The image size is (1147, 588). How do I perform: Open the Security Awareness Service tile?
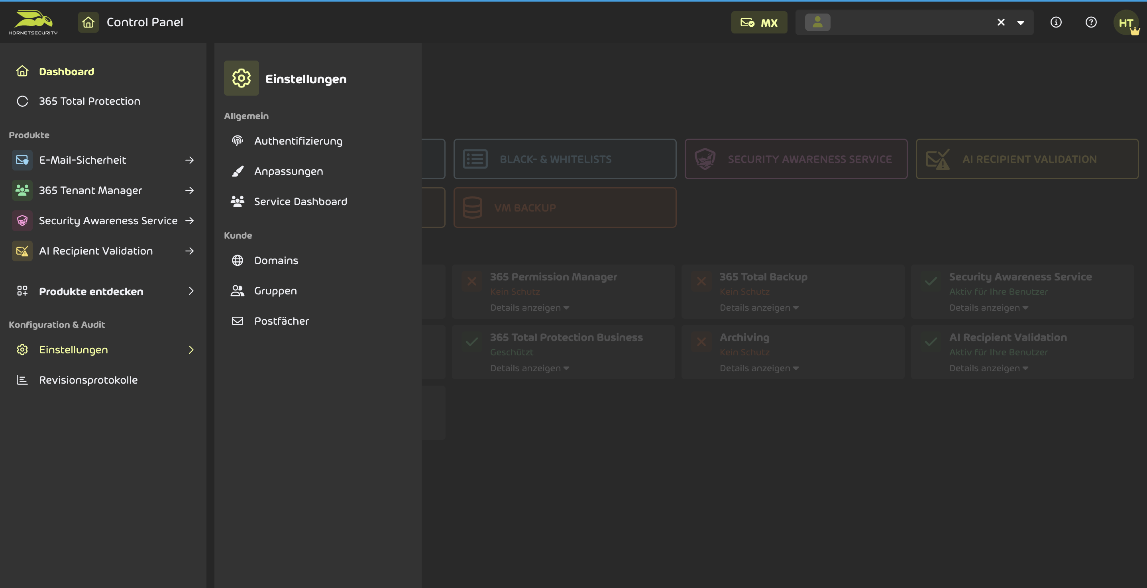796,159
